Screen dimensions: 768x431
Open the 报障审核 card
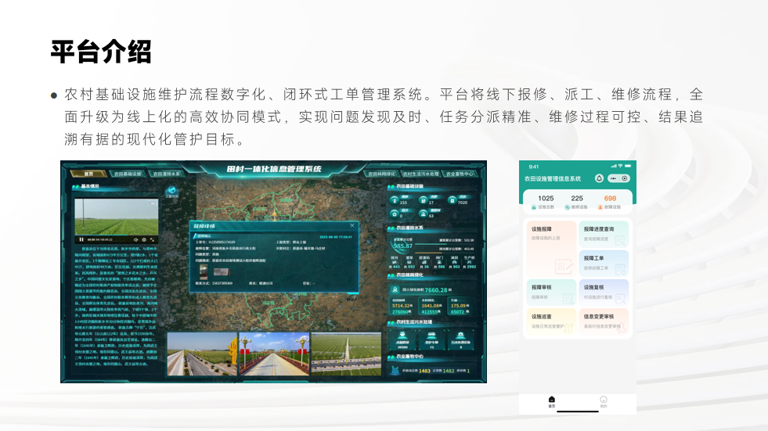click(x=551, y=292)
